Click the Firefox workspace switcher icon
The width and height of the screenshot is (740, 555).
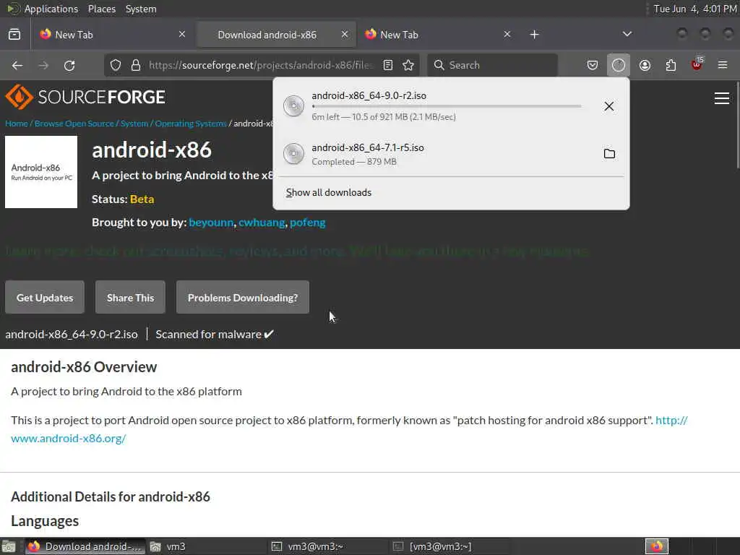[657, 546]
